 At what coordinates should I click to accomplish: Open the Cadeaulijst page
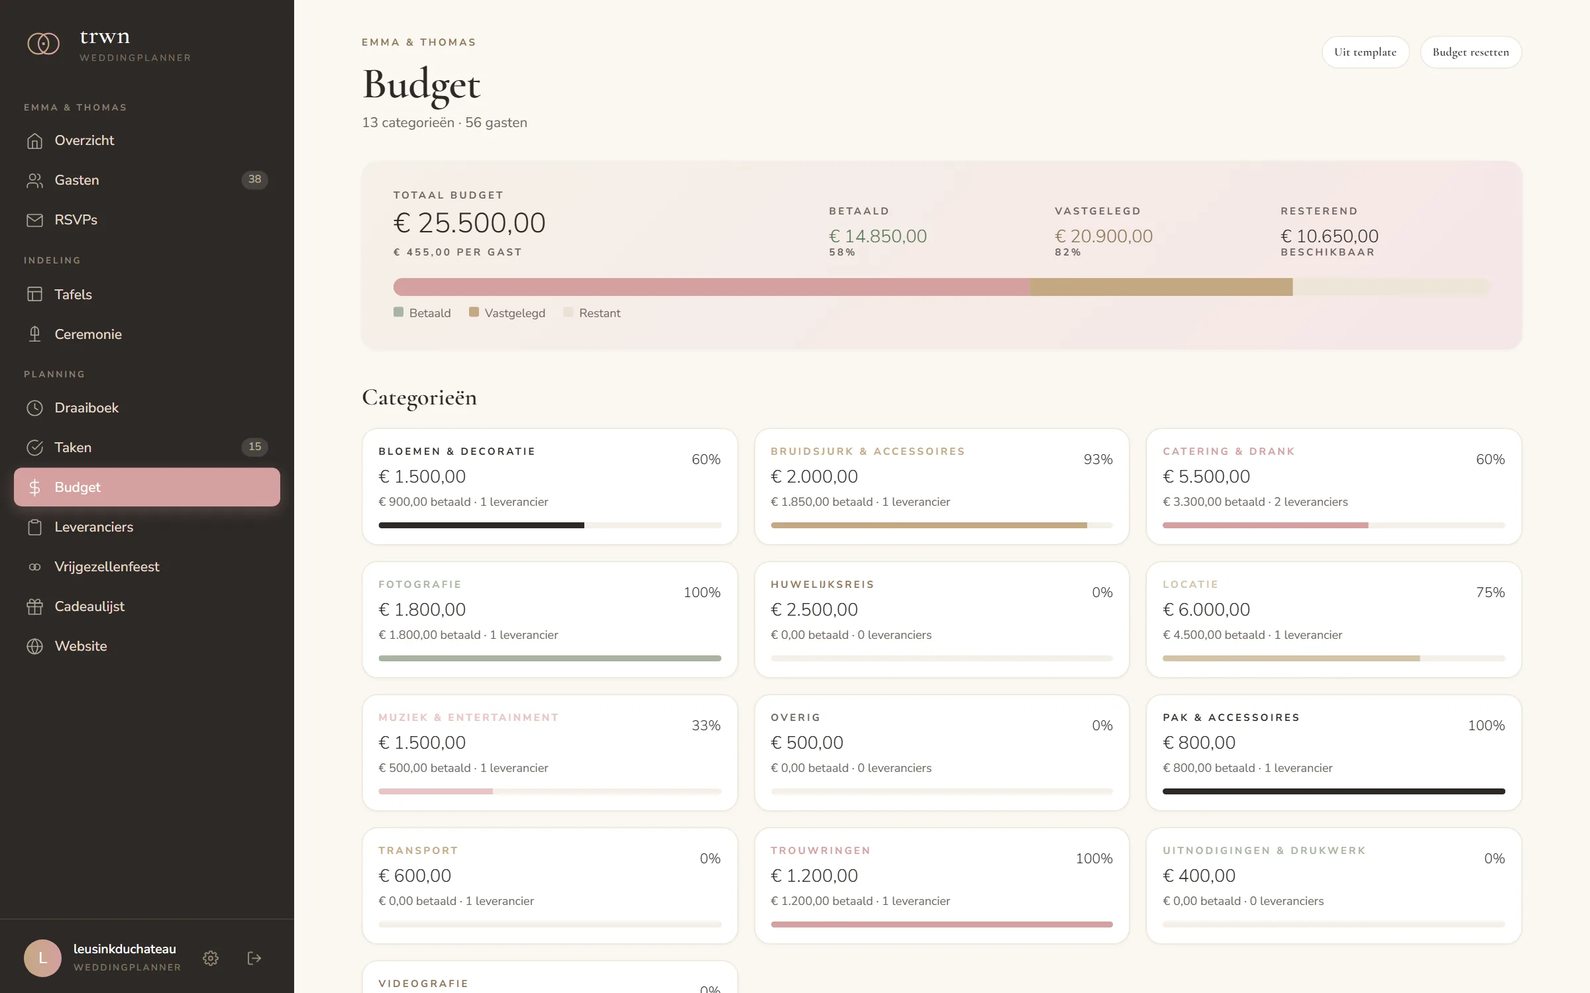pos(147,606)
